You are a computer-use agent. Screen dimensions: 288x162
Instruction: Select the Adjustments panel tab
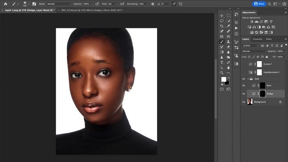coord(249,13)
